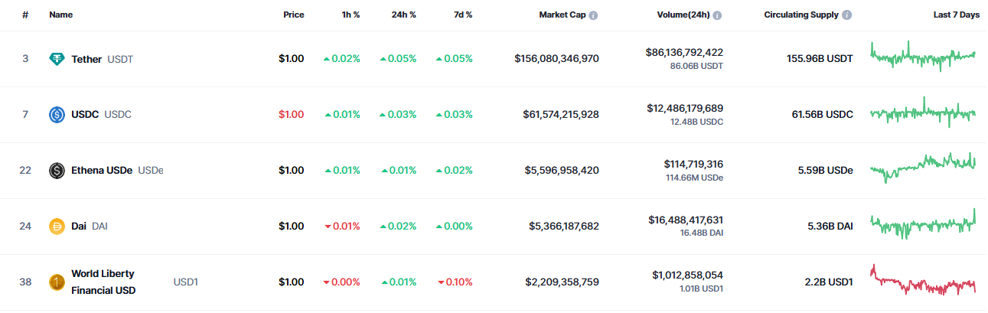Click Dai's red 1h change 0.01%
The image size is (988, 313).
pyautogui.click(x=341, y=227)
